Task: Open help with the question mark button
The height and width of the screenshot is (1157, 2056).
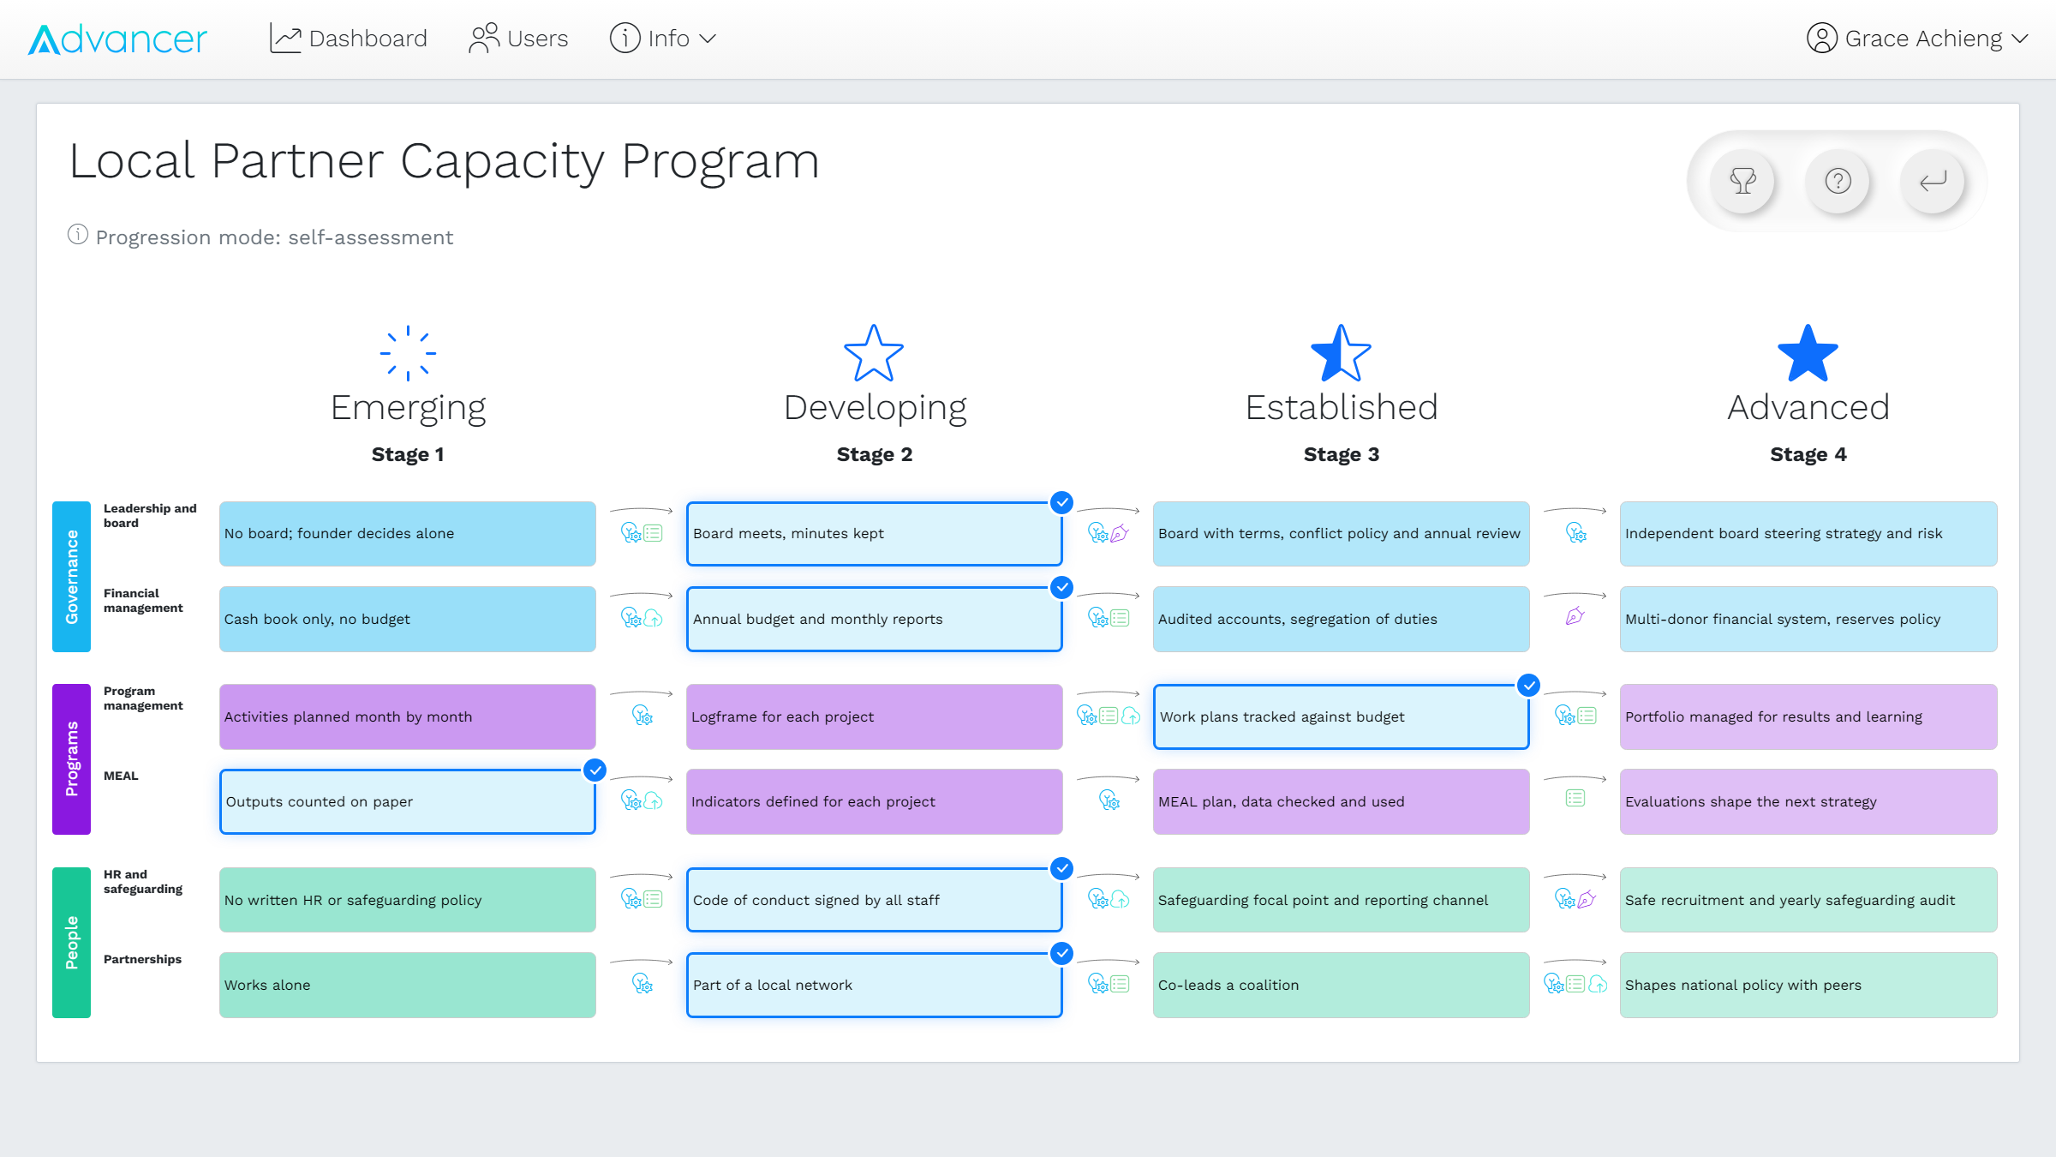Action: point(1838,181)
